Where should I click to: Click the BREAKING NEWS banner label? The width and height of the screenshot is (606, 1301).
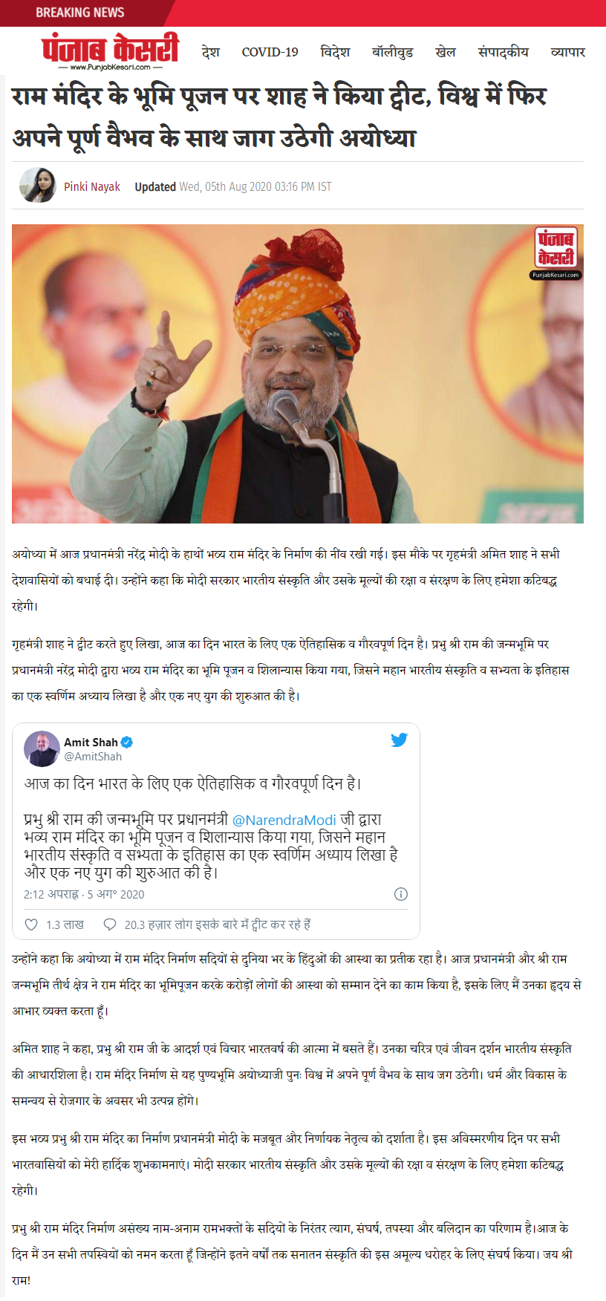click(80, 13)
